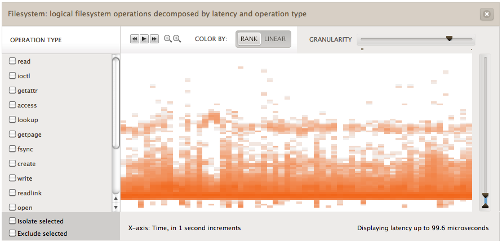Zoom in with the plus magnifier
This screenshot has height=242, width=502.
(x=177, y=39)
